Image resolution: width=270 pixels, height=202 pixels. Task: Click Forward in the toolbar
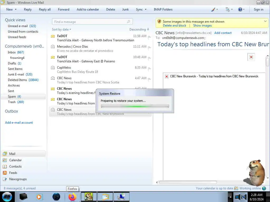64,9
